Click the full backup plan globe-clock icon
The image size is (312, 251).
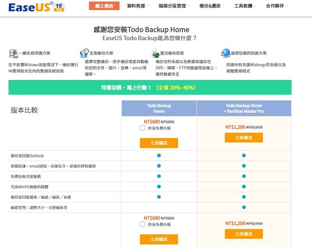[x=84, y=53]
